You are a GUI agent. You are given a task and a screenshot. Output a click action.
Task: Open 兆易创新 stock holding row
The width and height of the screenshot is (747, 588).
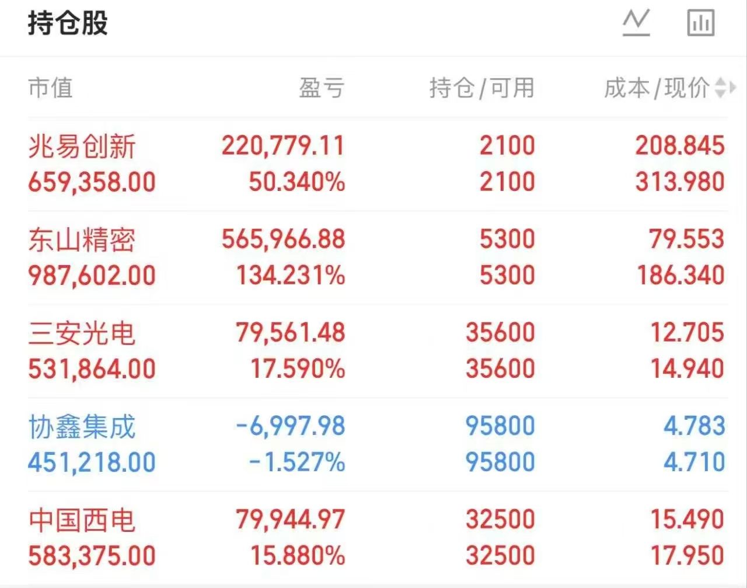[377, 164]
